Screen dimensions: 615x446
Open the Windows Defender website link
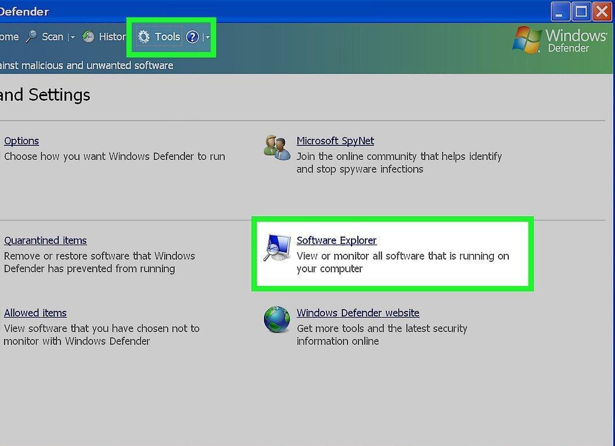tap(358, 313)
